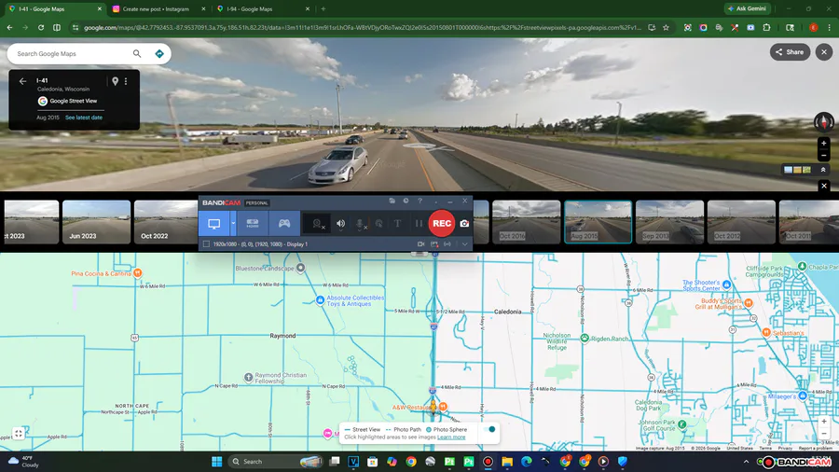Click Rigden Ranch park marker
The width and height of the screenshot is (839, 472).
point(585,339)
